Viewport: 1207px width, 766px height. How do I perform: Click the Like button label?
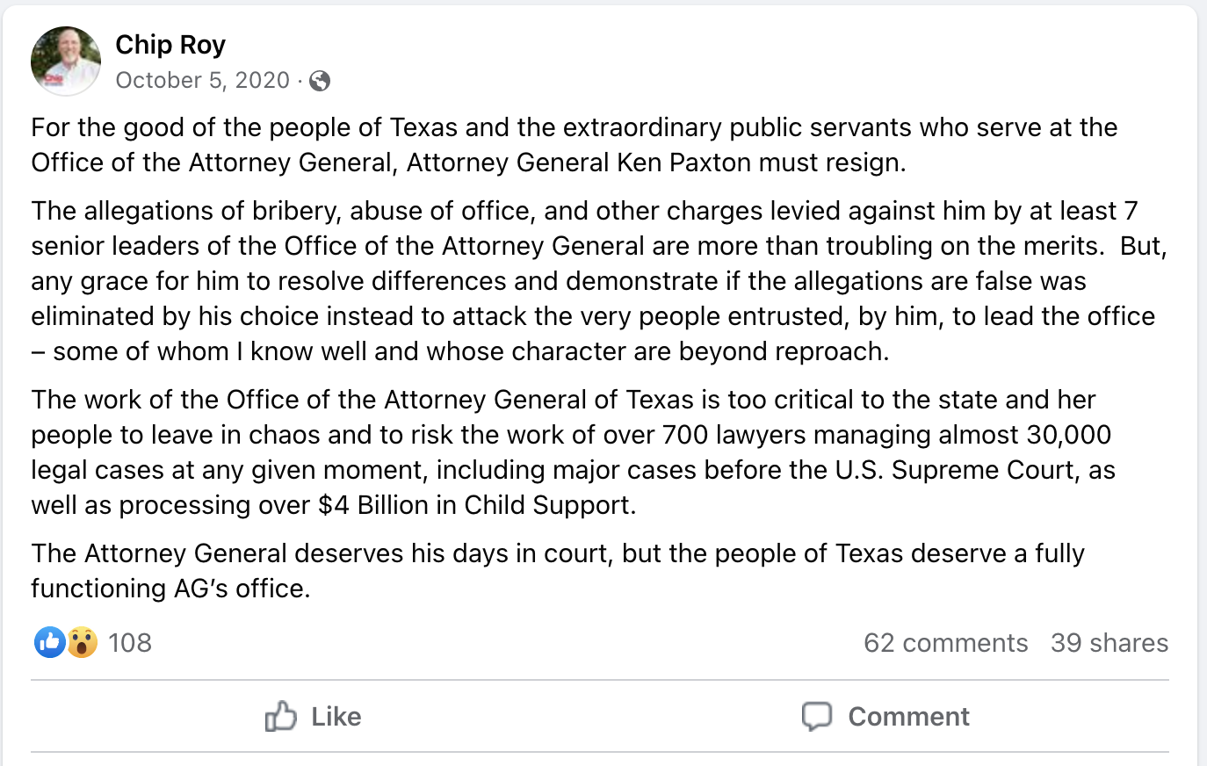(x=336, y=717)
